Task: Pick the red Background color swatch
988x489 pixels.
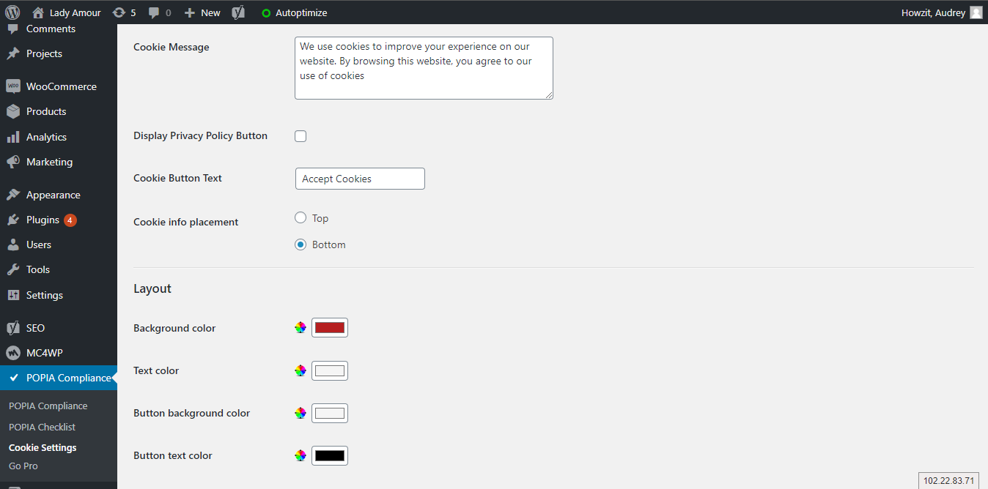Action: pos(330,327)
